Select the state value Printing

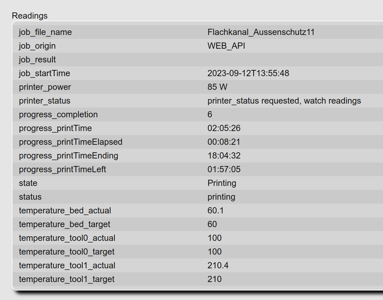point(222,183)
